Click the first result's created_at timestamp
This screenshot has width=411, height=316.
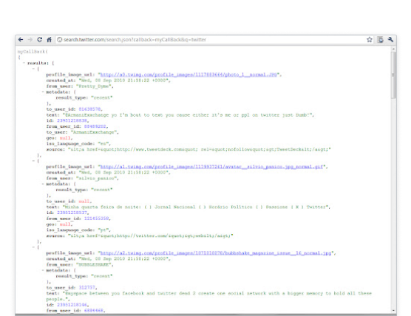[x=123, y=80]
